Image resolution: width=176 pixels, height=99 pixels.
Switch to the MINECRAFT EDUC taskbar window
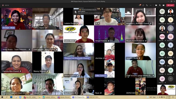(93, 97)
